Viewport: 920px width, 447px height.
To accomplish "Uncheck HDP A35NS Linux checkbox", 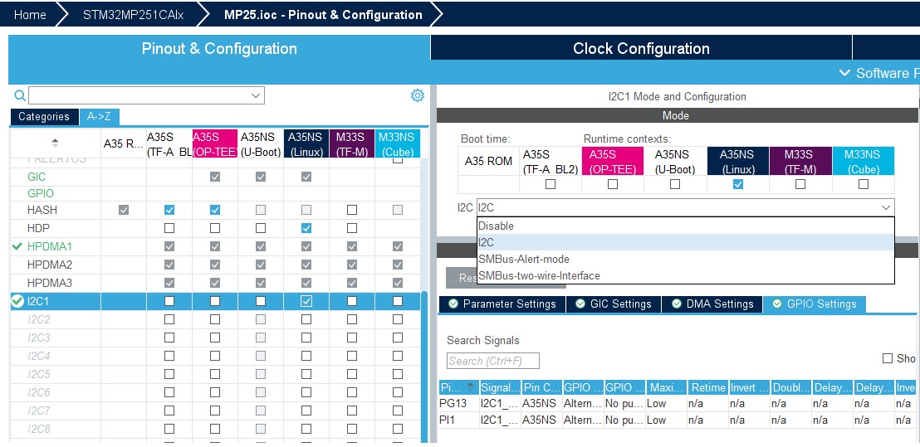I will coord(306,228).
